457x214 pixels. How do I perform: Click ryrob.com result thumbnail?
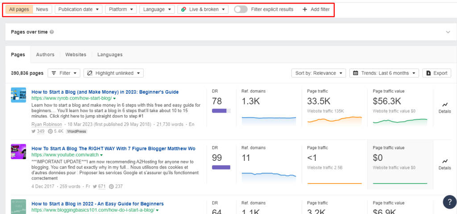pyautogui.click(x=18, y=95)
